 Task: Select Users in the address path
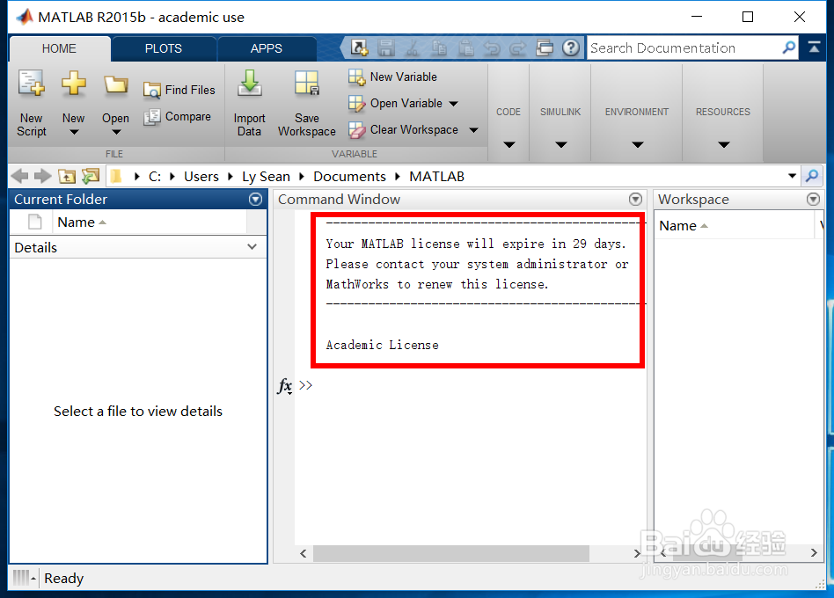point(201,177)
